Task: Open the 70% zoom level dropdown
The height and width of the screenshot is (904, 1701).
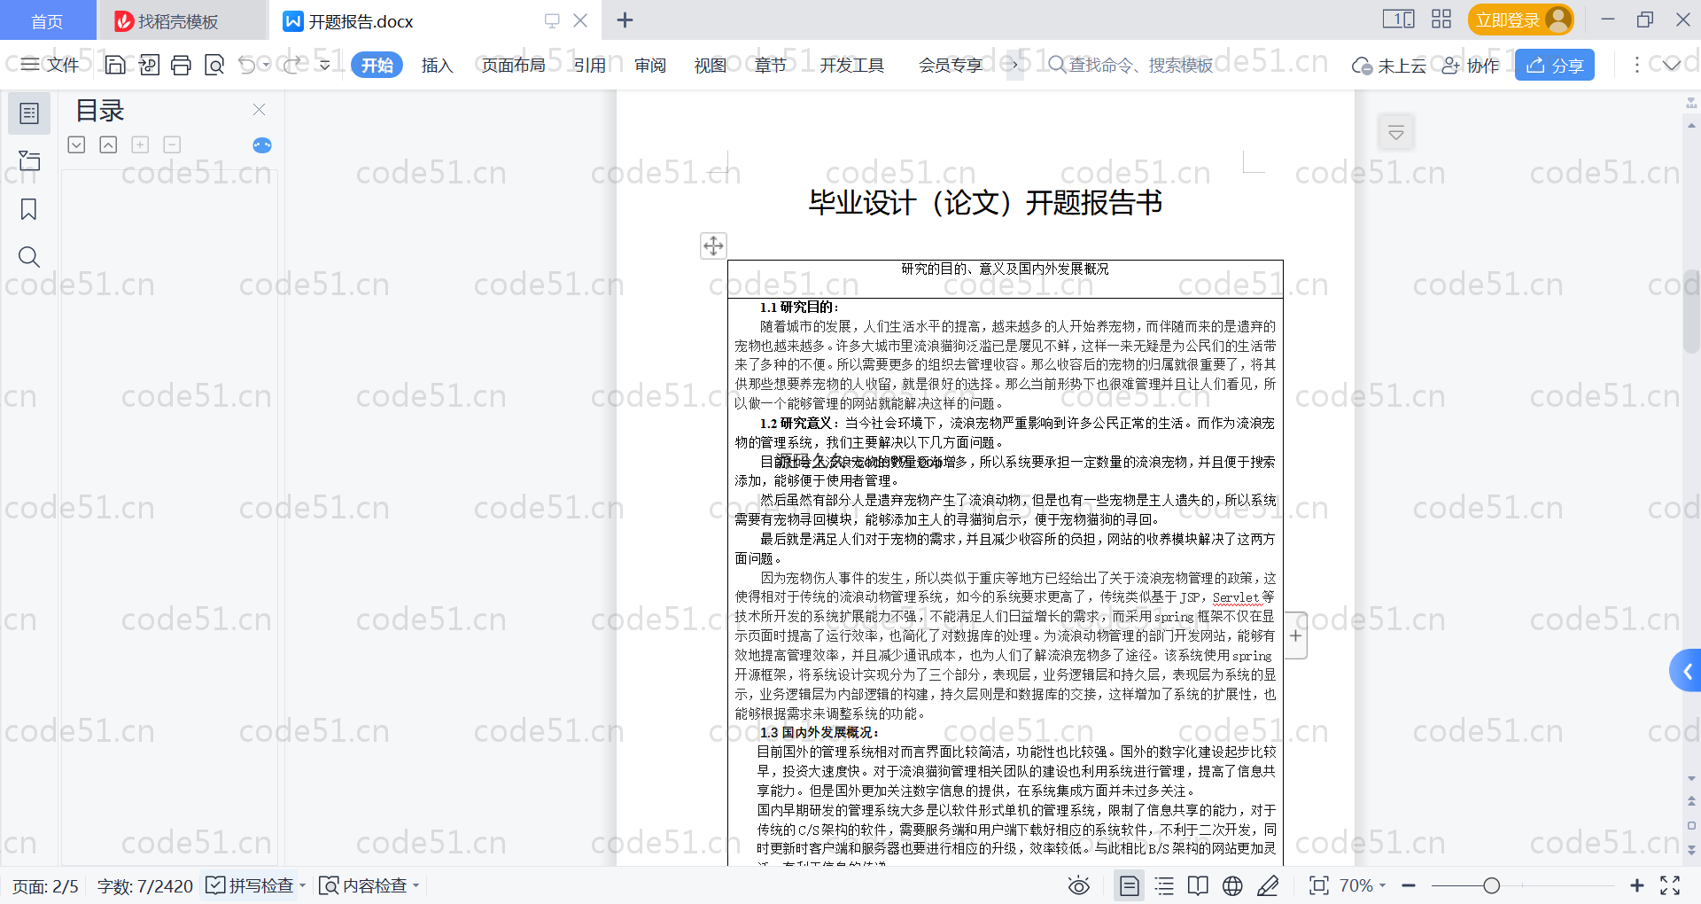Action: [x=1362, y=885]
